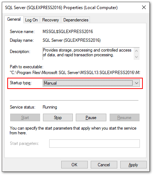
Task: Stop the running SQL Server service
Action: click(x=58, y=118)
